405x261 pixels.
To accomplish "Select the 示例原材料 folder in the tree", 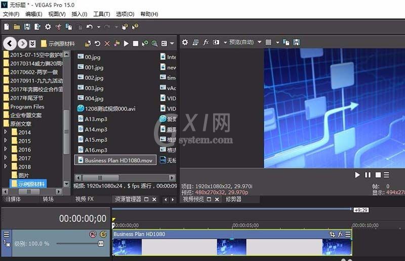I will (28, 184).
